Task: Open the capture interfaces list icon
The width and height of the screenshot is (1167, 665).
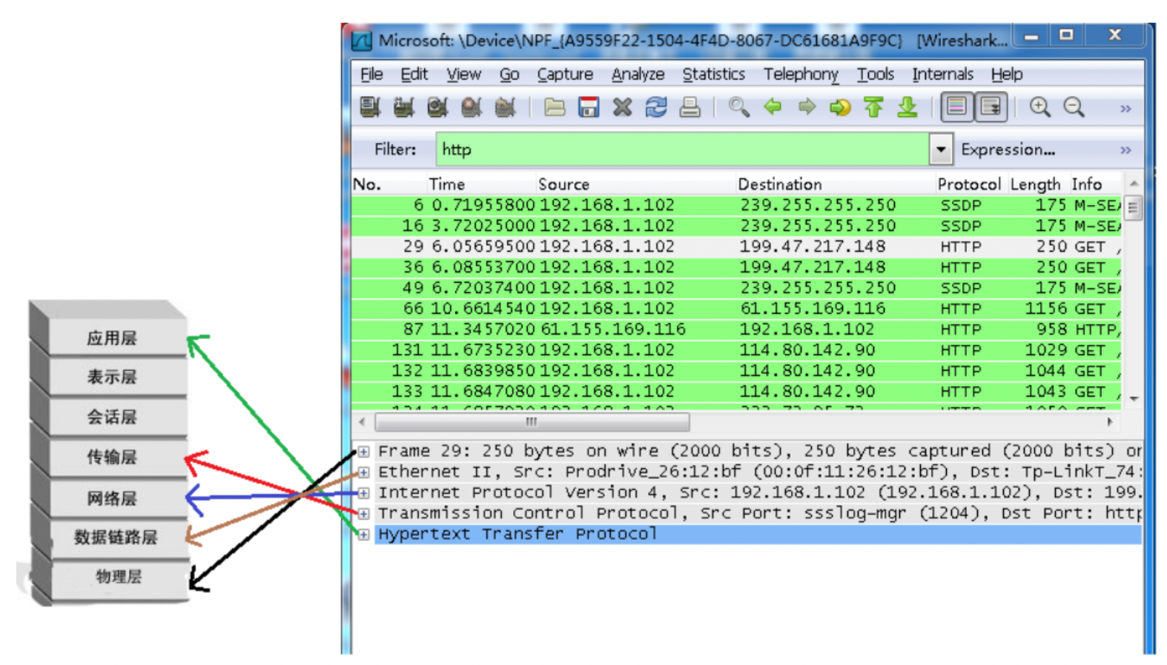Action: 370,107
